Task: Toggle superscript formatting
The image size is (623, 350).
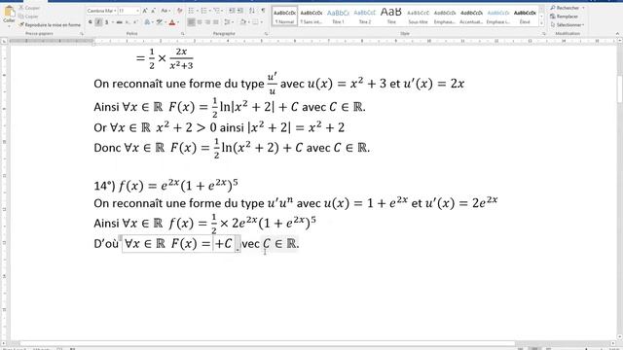Action: pos(135,22)
